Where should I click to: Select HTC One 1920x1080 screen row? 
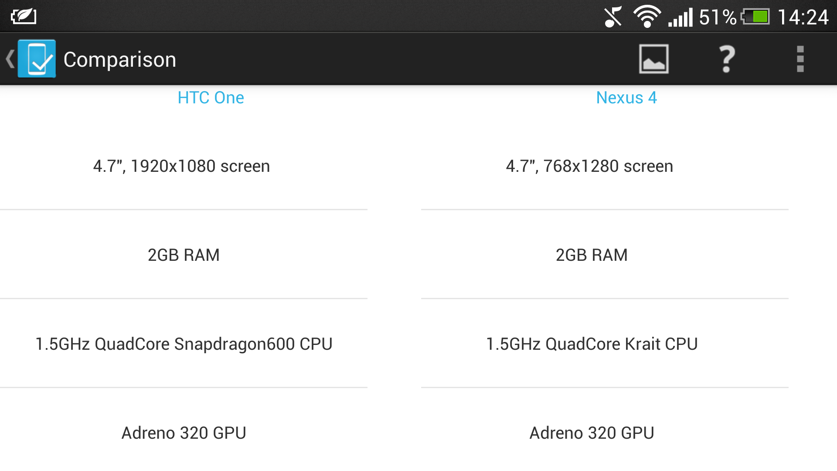[x=182, y=166]
